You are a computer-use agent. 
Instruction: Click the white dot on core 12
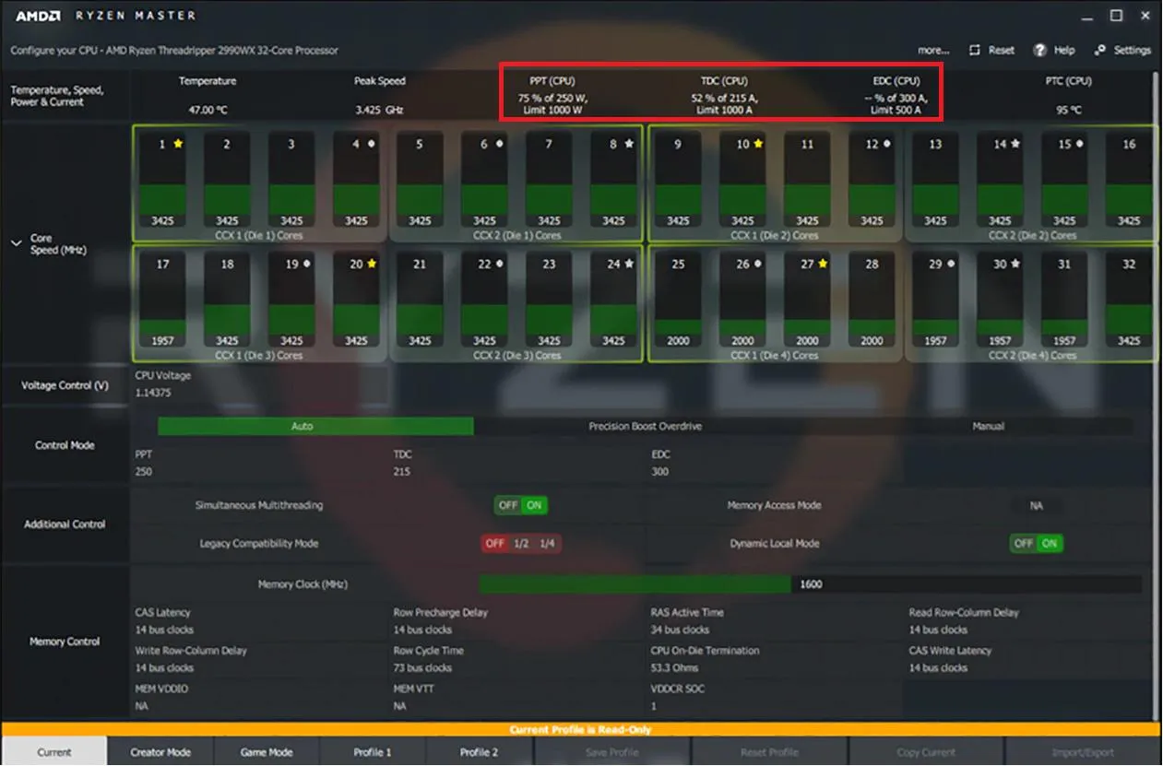click(x=886, y=144)
